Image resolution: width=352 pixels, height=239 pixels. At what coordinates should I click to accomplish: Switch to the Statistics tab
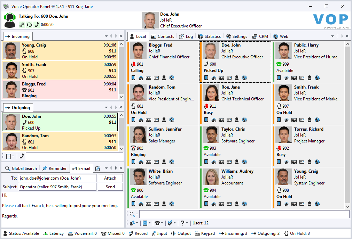[209, 36]
